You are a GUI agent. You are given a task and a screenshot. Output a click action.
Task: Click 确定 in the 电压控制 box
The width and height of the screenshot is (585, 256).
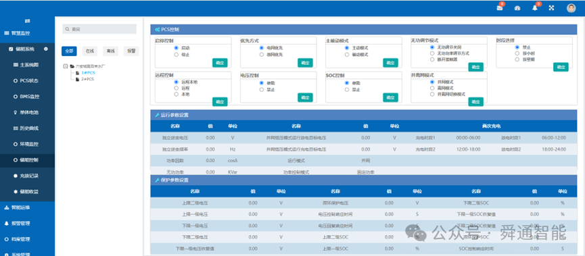[x=305, y=97]
